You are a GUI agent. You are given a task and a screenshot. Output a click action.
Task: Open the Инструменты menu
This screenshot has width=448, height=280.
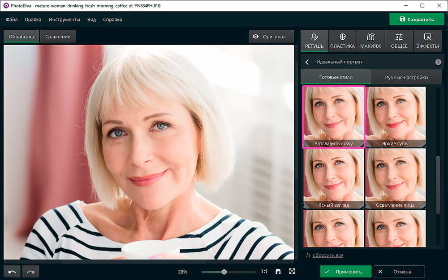coord(64,20)
